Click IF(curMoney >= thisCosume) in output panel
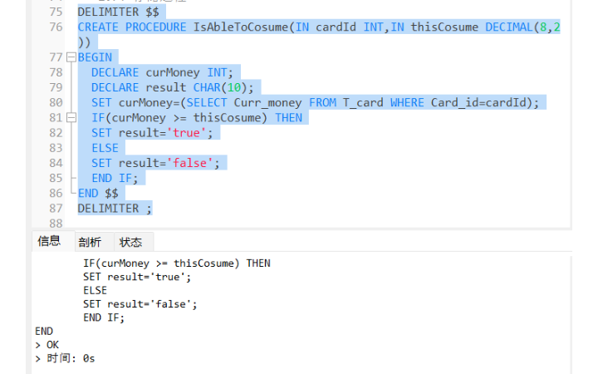 pyautogui.click(x=161, y=263)
